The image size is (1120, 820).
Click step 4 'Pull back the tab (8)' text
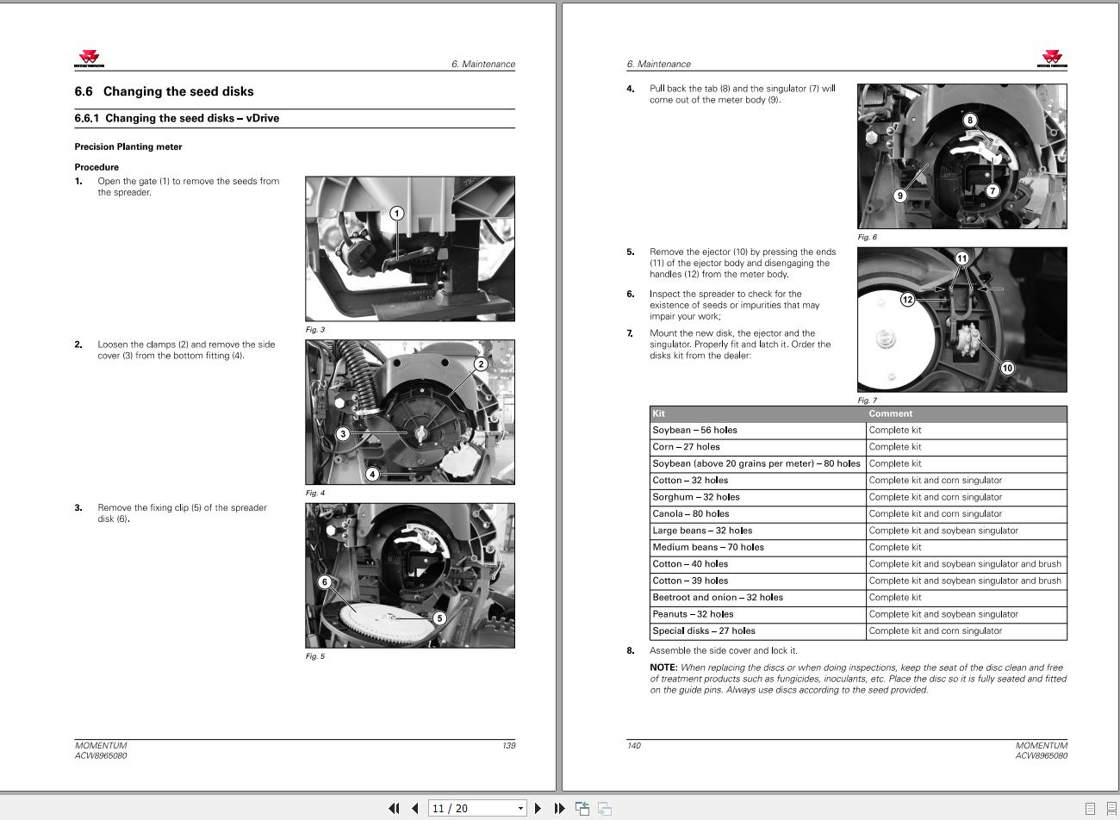click(743, 94)
